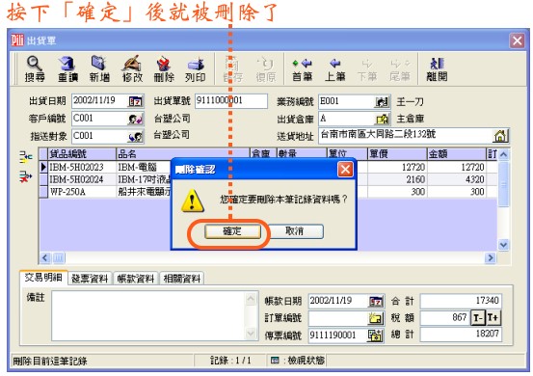Open customer lookup beside 客戶編號
The width and height of the screenshot is (533, 376).
click(136, 119)
